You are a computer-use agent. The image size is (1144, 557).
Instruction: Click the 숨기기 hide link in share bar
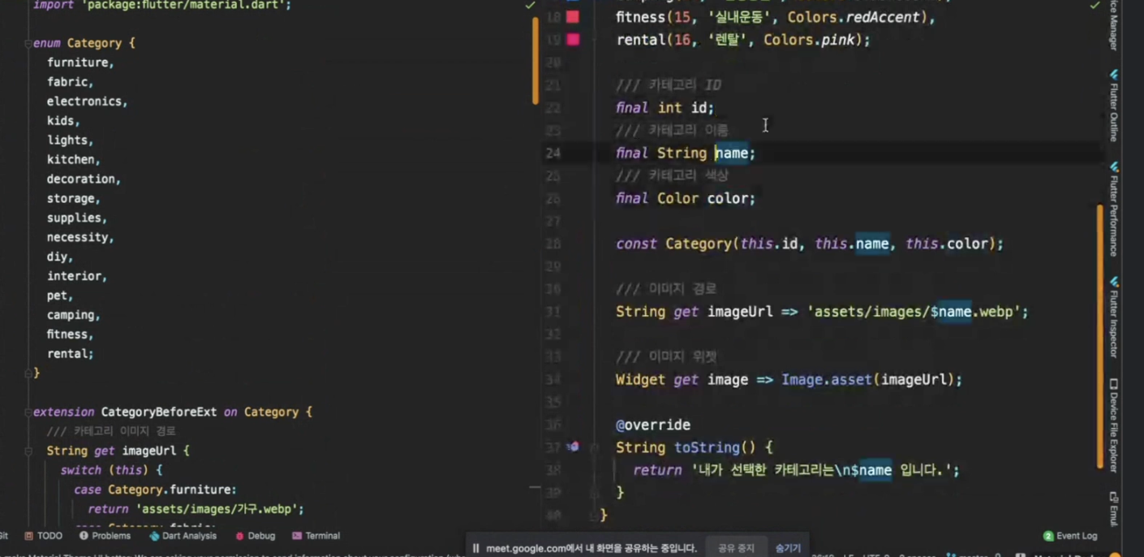pyautogui.click(x=788, y=548)
